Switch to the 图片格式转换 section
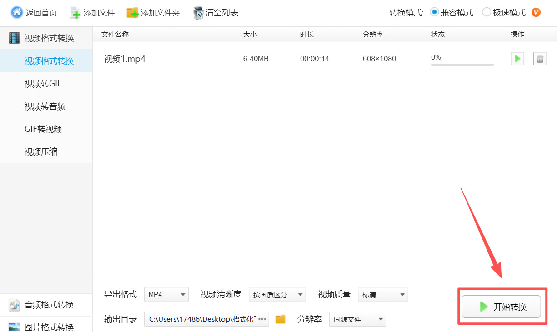Image resolution: width=557 pixels, height=332 pixels. click(46, 325)
